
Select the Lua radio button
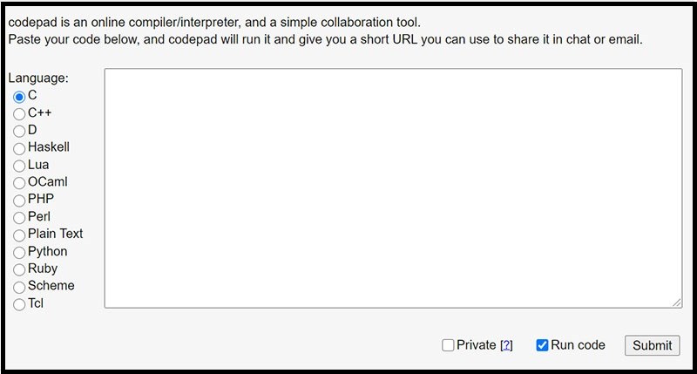pyautogui.click(x=19, y=166)
